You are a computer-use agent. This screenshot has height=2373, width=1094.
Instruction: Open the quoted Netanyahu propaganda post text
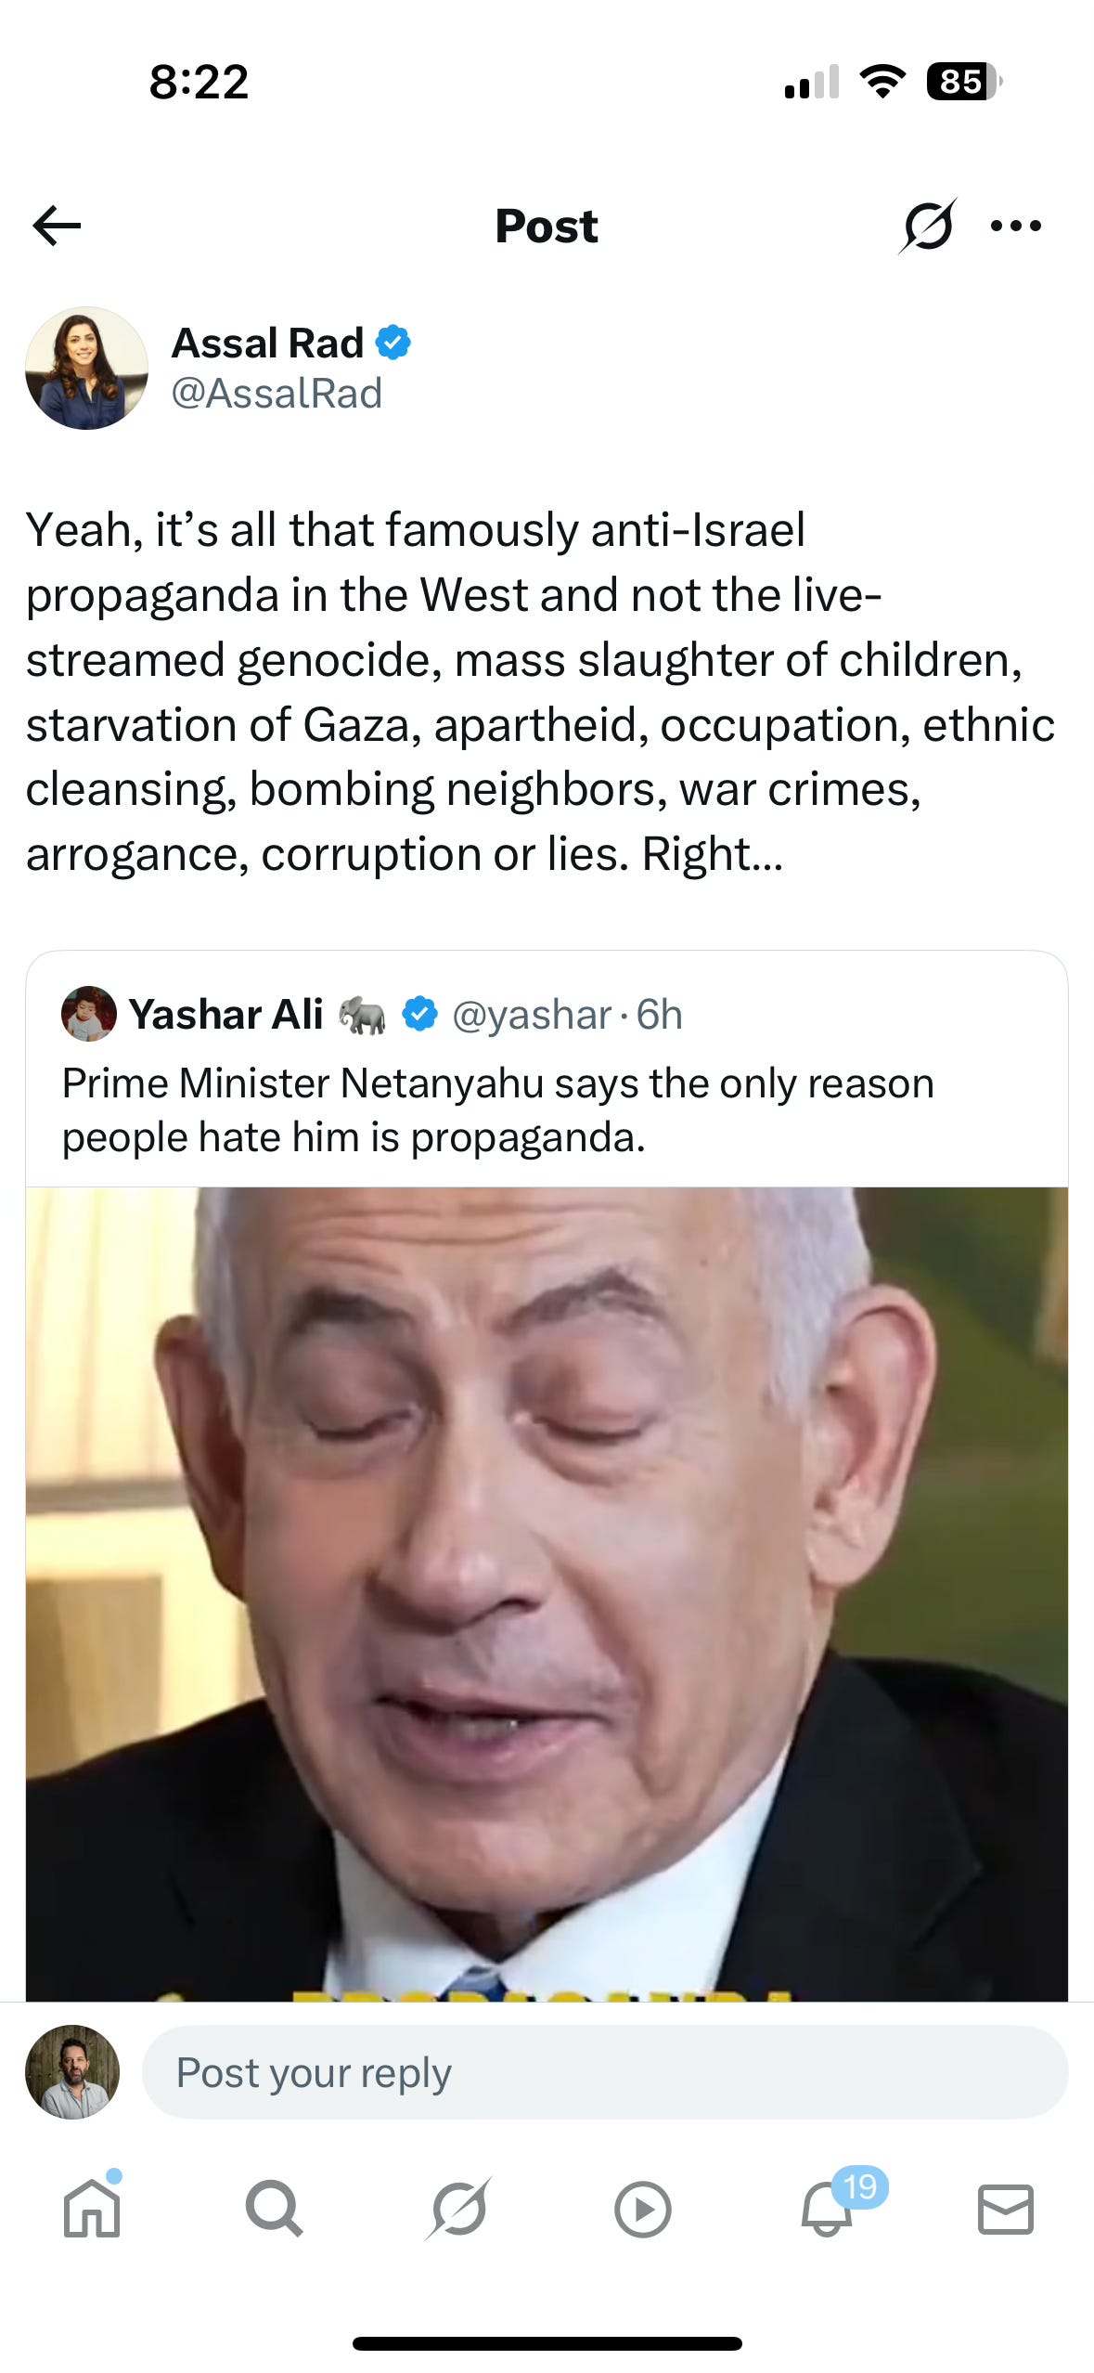(498, 1109)
